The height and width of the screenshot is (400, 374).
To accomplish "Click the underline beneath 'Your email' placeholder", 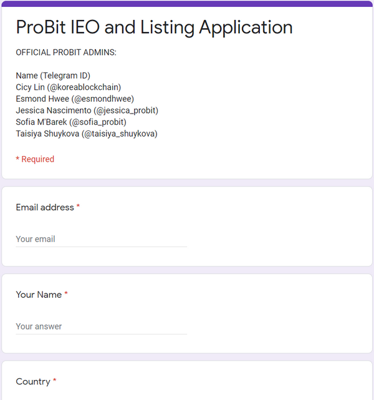I will (x=101, y=246).
